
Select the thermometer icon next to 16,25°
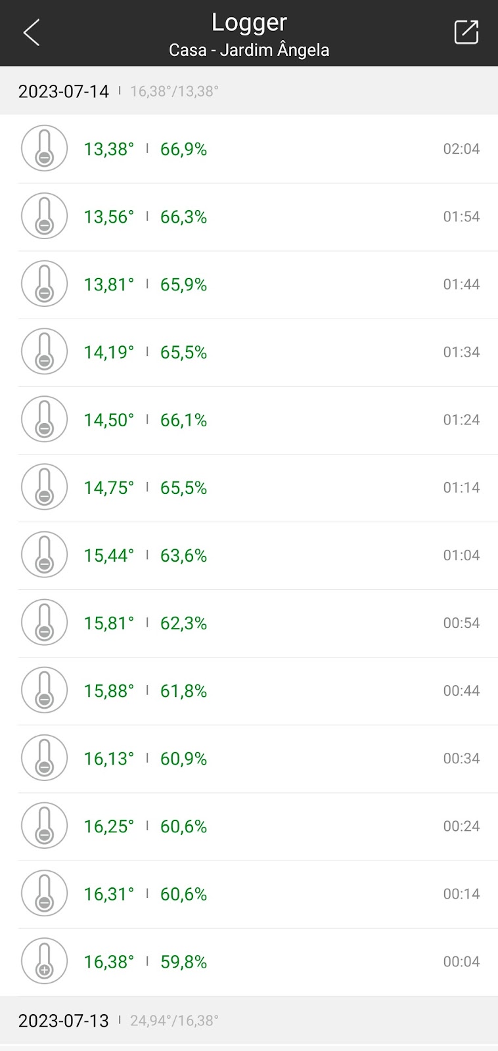point(45,826)
